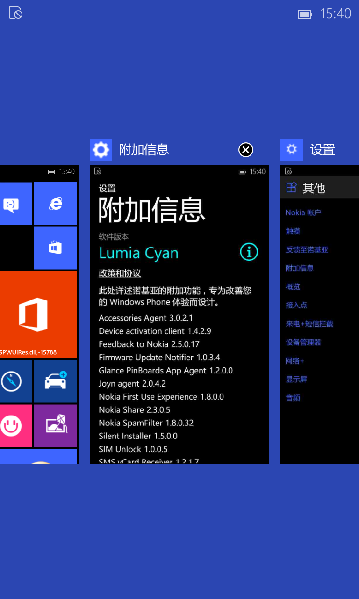This screenshot has width=359, height=599.
Task: Tap the 软件版本 label
Action: 114,237
